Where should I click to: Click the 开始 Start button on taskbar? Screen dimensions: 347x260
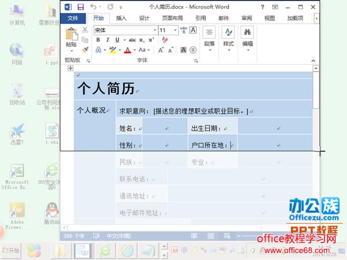point(11,251)
